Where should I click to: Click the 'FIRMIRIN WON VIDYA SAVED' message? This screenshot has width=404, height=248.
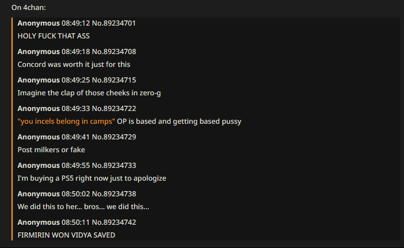(x=66, y=235)
